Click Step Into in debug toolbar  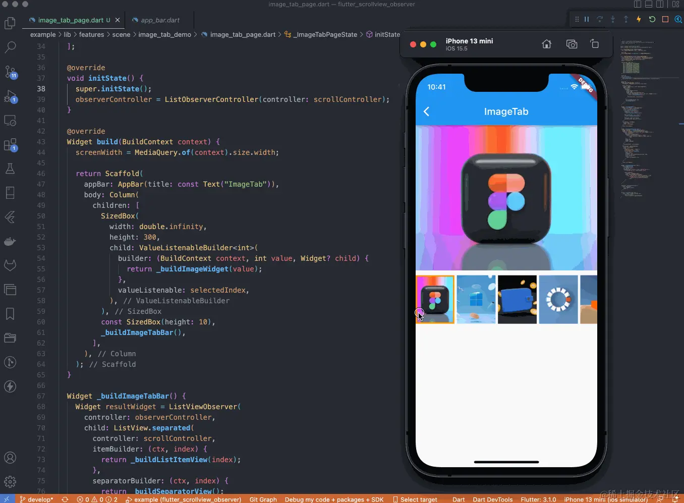click(613, 19)
